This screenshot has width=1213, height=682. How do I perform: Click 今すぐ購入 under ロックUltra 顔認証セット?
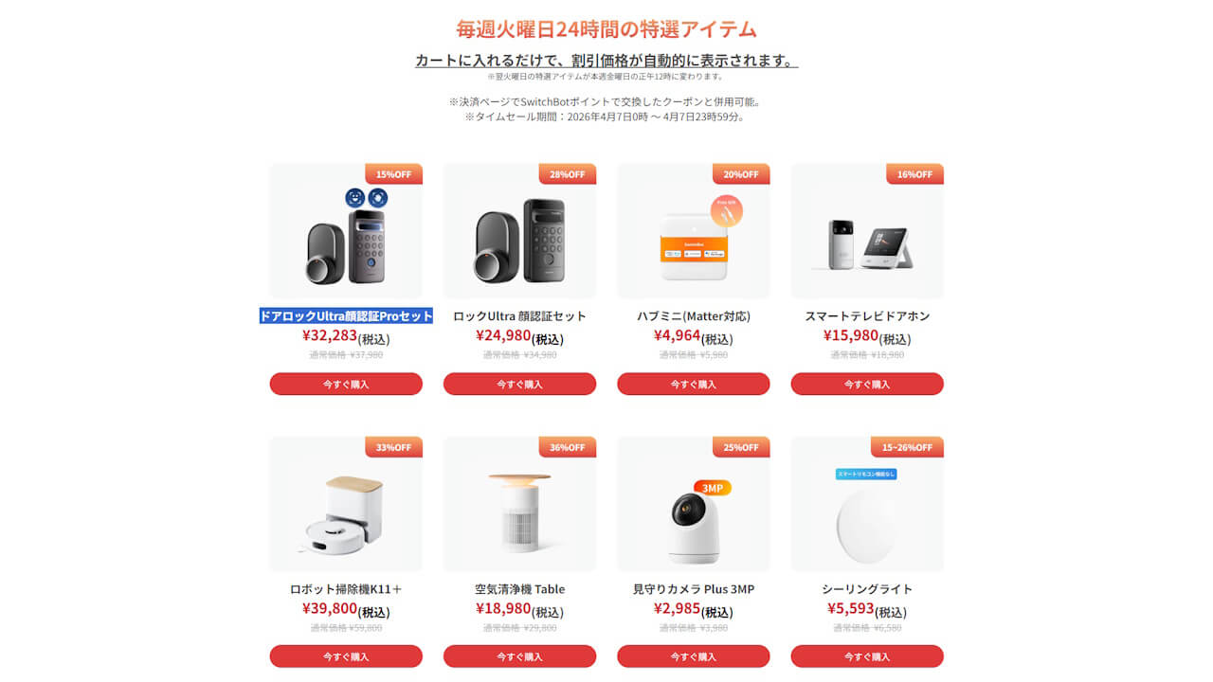(519, 384)
